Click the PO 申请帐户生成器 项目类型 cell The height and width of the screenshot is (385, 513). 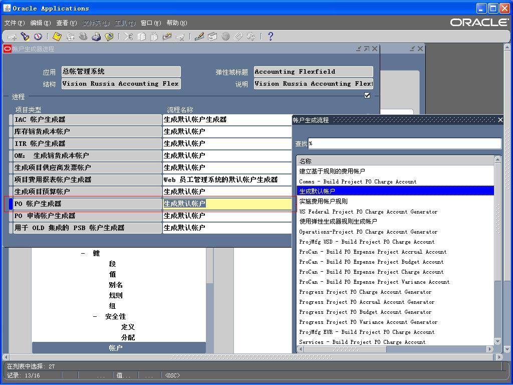[87, 216]
